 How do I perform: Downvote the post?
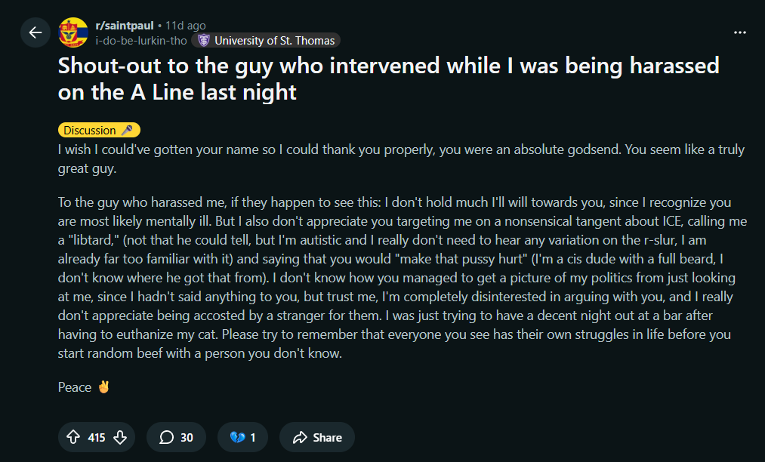tap(121, 437)
